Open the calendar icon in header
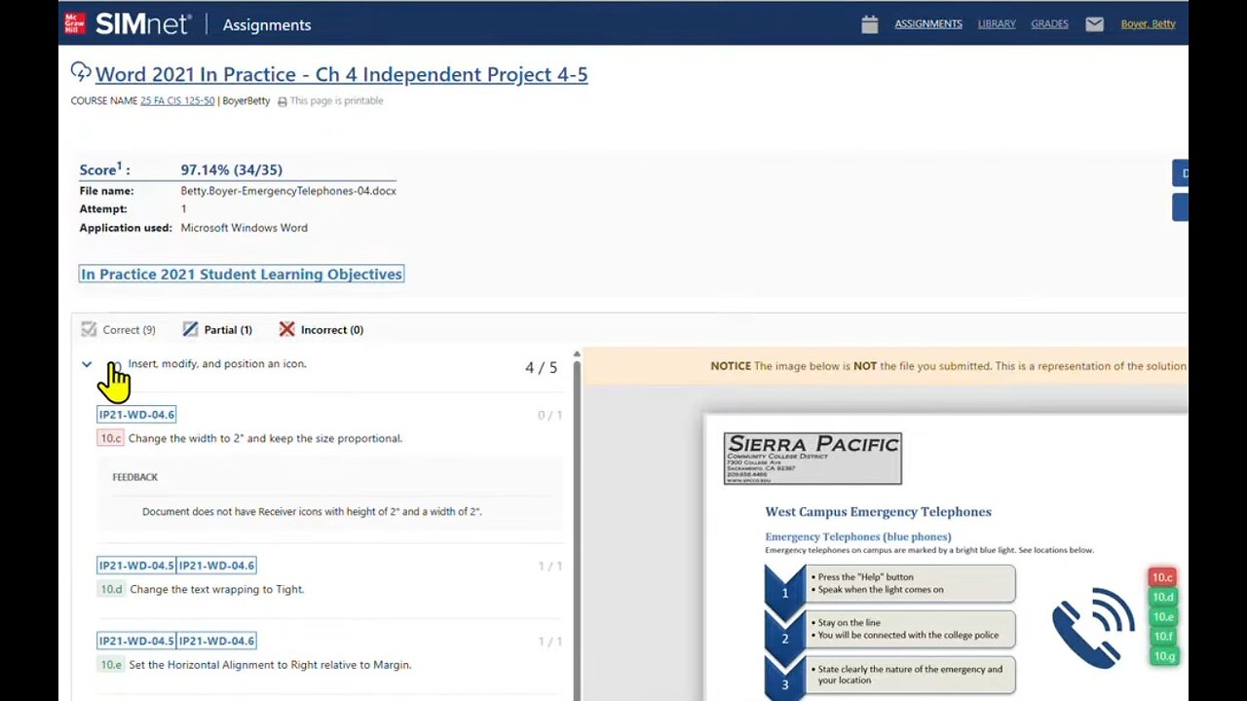The width and height of the screenshot is (1247, 701). (x=870, y=24)
